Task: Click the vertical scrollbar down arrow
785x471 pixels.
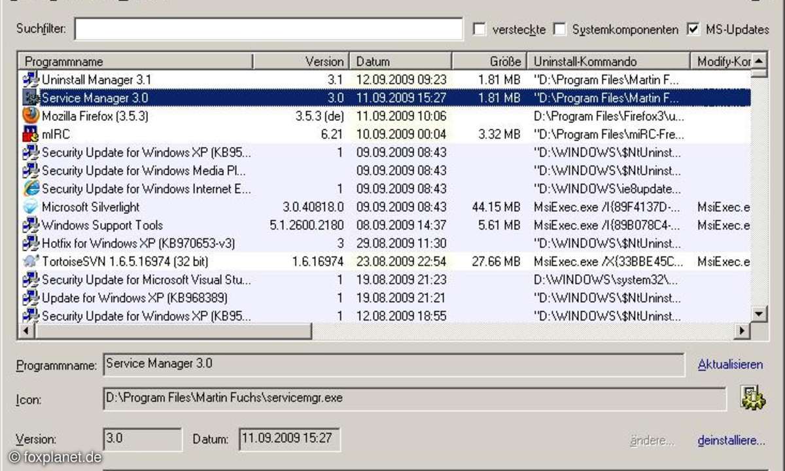Action: pyautogui.click(x=759, y=315)
